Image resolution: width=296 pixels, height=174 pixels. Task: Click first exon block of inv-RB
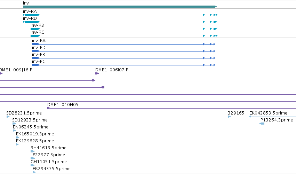click(35, 29)
